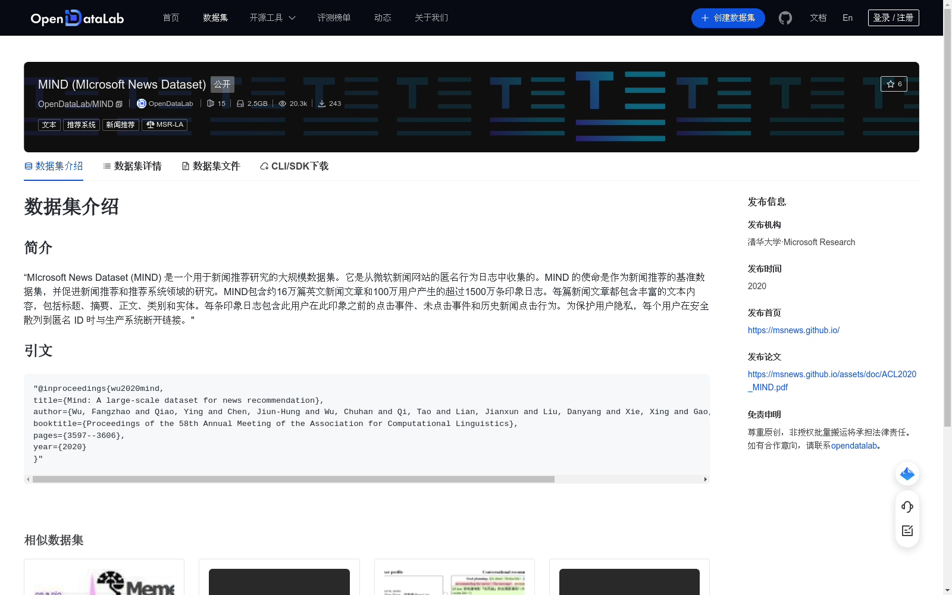The height and width of the screenshot is (595, 952).
Task: Select the 数据集介绍 tab
Action: 54,166
